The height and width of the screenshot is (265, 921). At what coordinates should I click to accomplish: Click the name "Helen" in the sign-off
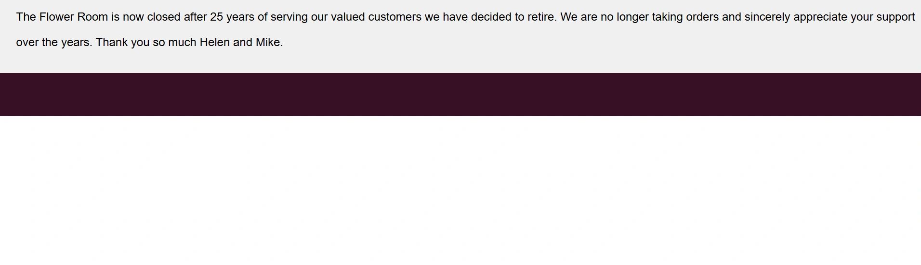214,43
